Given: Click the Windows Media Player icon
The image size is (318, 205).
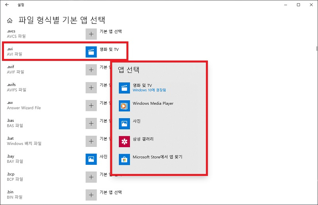Looking at the screenshot, I should tap(124, 106).
